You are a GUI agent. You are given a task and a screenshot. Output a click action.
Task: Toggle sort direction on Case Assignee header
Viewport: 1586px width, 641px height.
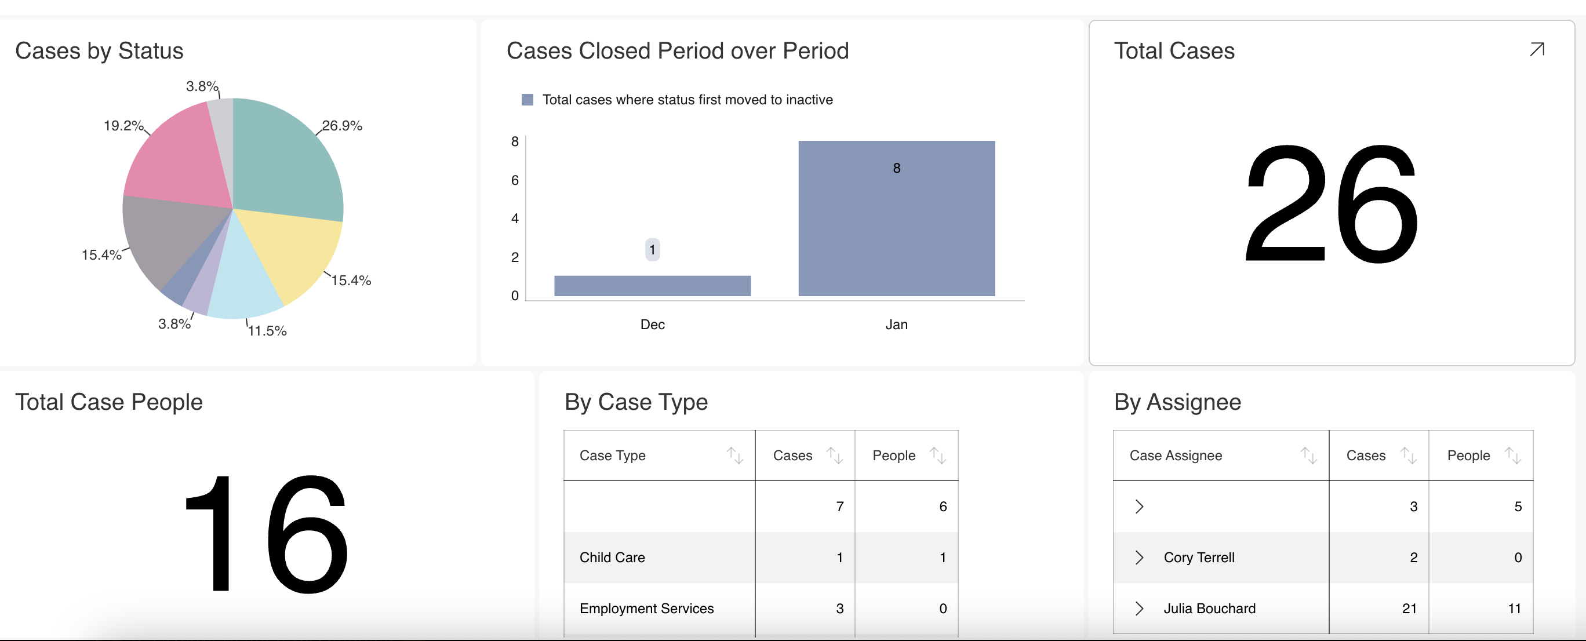[x=1308, y=456]
